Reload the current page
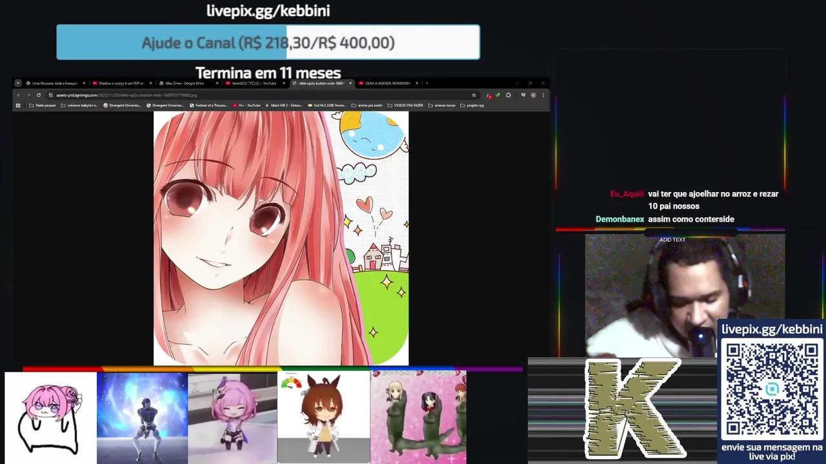 click(x=39, y=95)
